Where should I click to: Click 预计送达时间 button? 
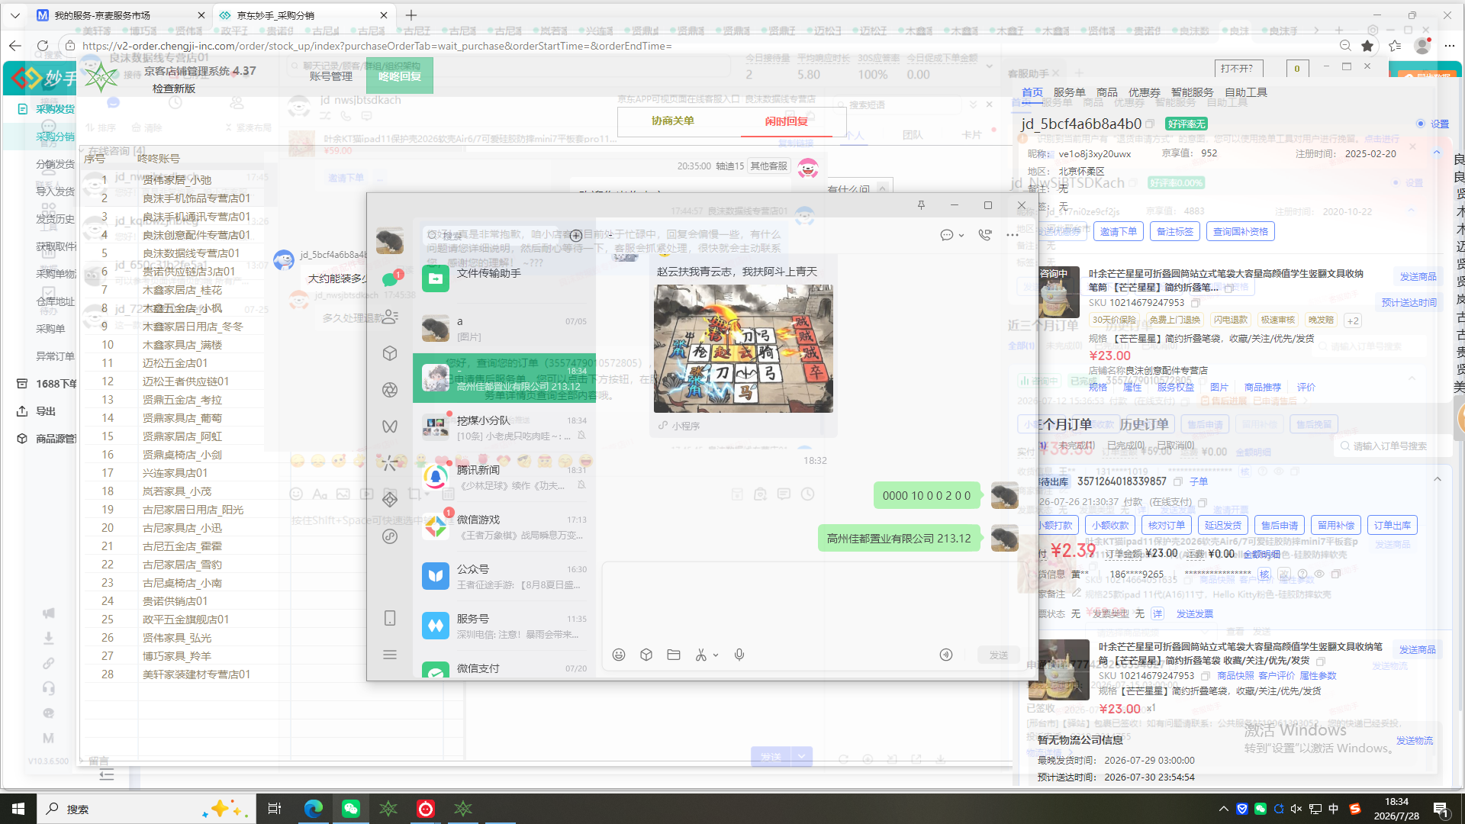coord(1409,302)
